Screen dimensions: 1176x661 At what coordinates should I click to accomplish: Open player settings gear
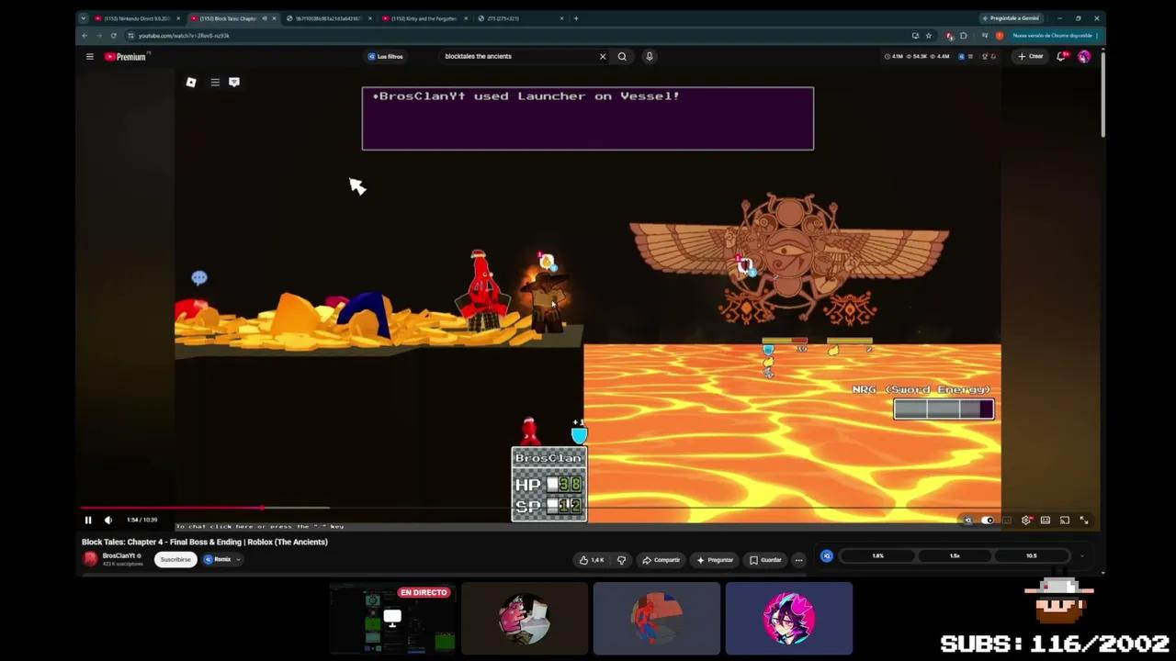coord(1026,521)
